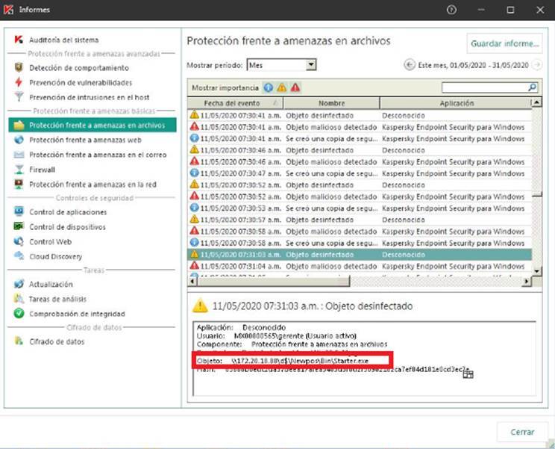Select highlighted 07:31:03 Objeto desinfectado row
555x449 pixels.
(360, 255)
